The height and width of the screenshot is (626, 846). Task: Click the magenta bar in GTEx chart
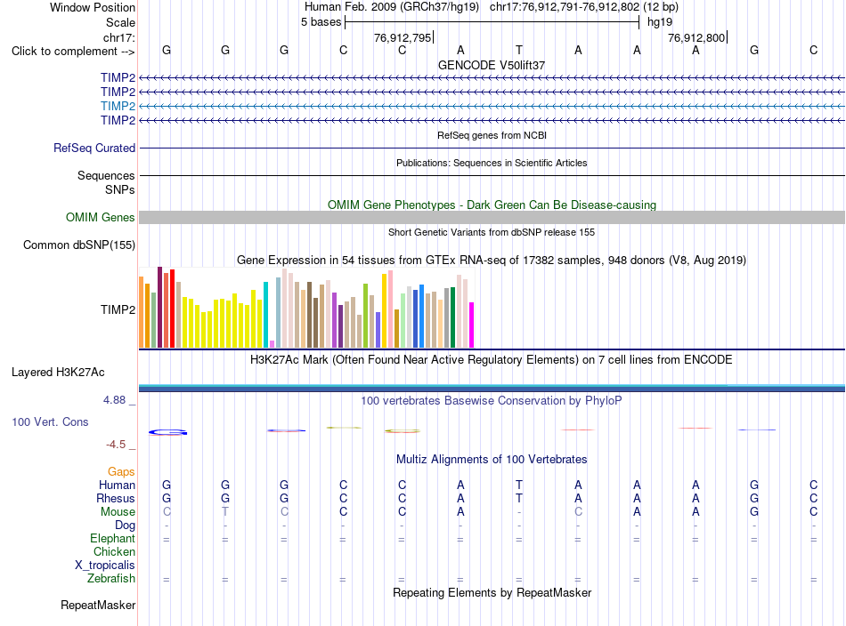tap(472, 325)
